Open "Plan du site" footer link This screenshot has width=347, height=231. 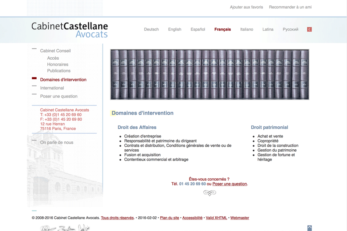169,218
